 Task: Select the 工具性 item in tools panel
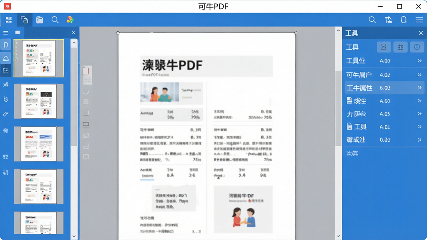point(356,61)
